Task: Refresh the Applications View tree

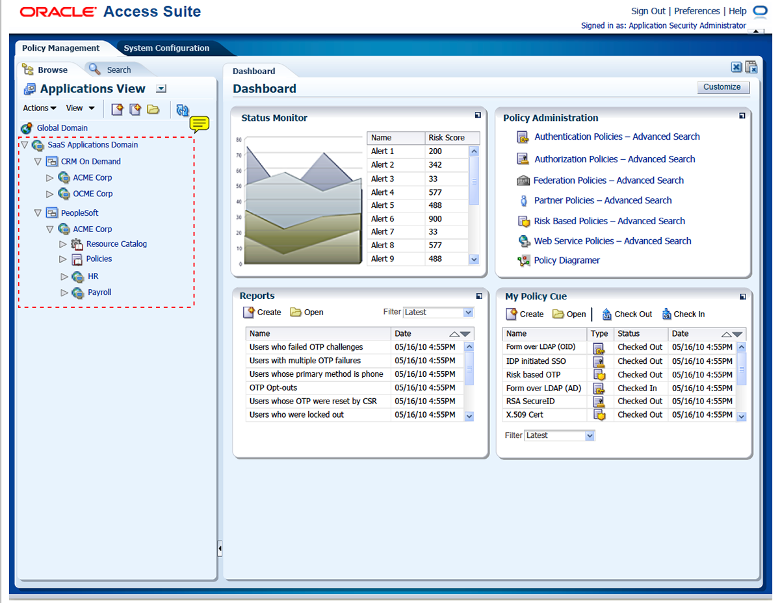Action: coord(182,110)
